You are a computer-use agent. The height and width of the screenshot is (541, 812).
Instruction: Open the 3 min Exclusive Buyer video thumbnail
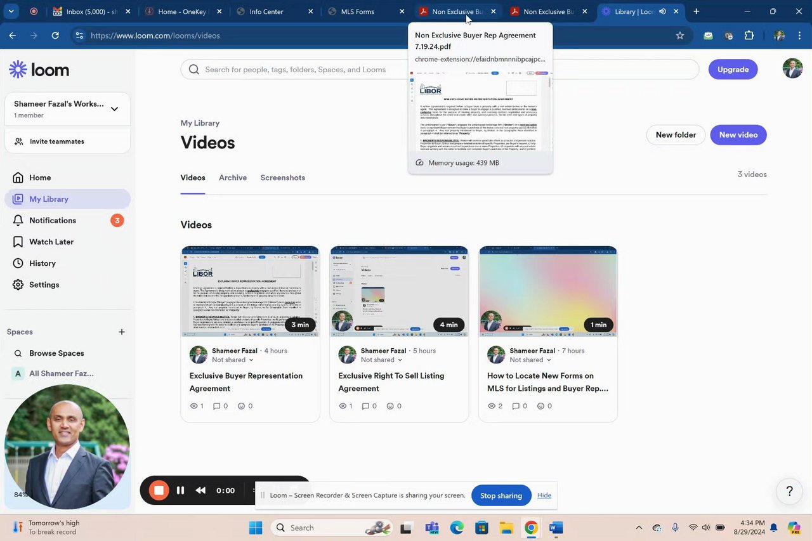click(251, 291)
